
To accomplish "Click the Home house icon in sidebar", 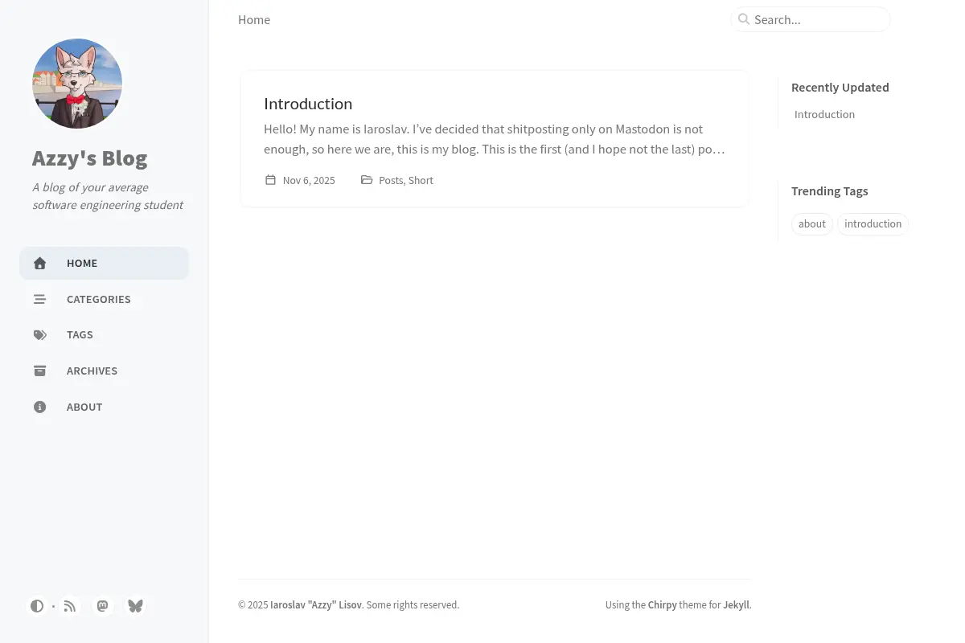I will click(x=39, y=264).
